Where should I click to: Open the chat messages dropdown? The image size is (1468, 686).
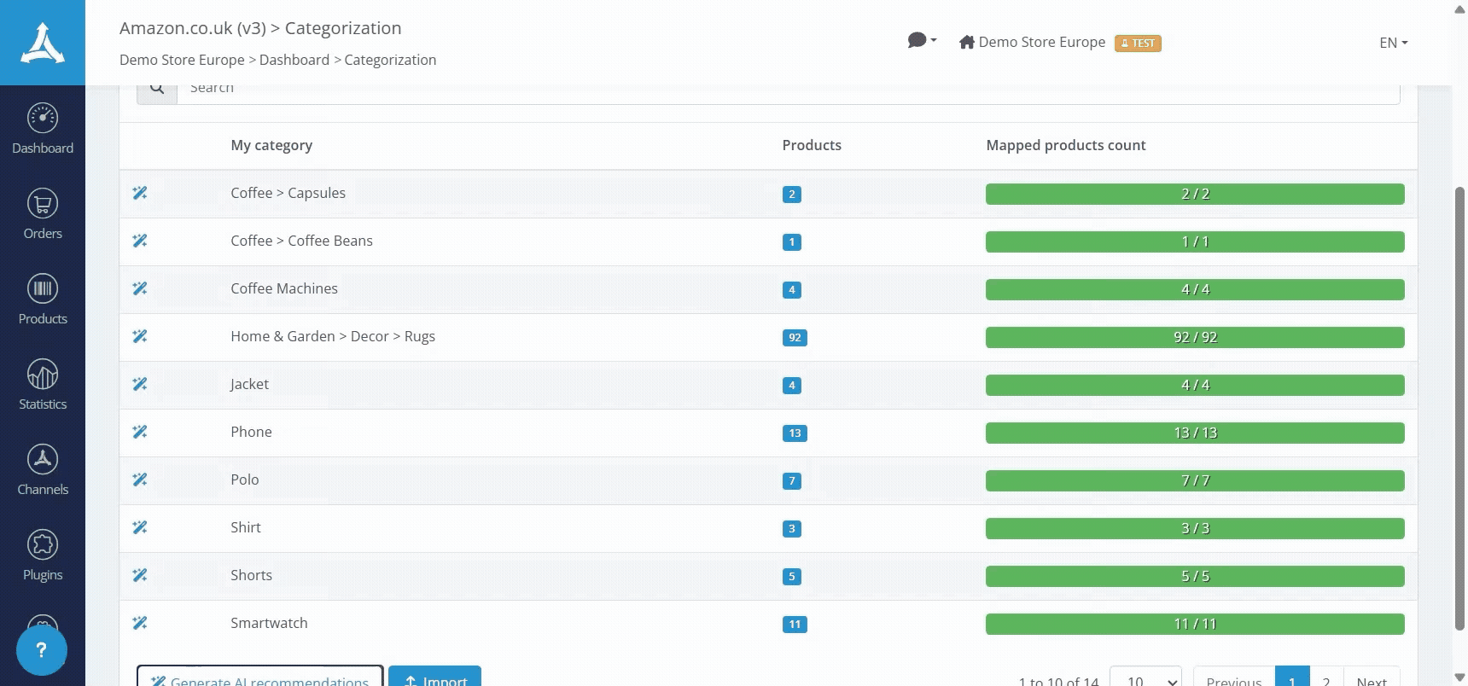pyautogui.click(x=922, y=41)
